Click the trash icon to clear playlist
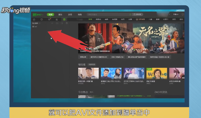Viewport: 201px width, 118px height. (67, 23)
